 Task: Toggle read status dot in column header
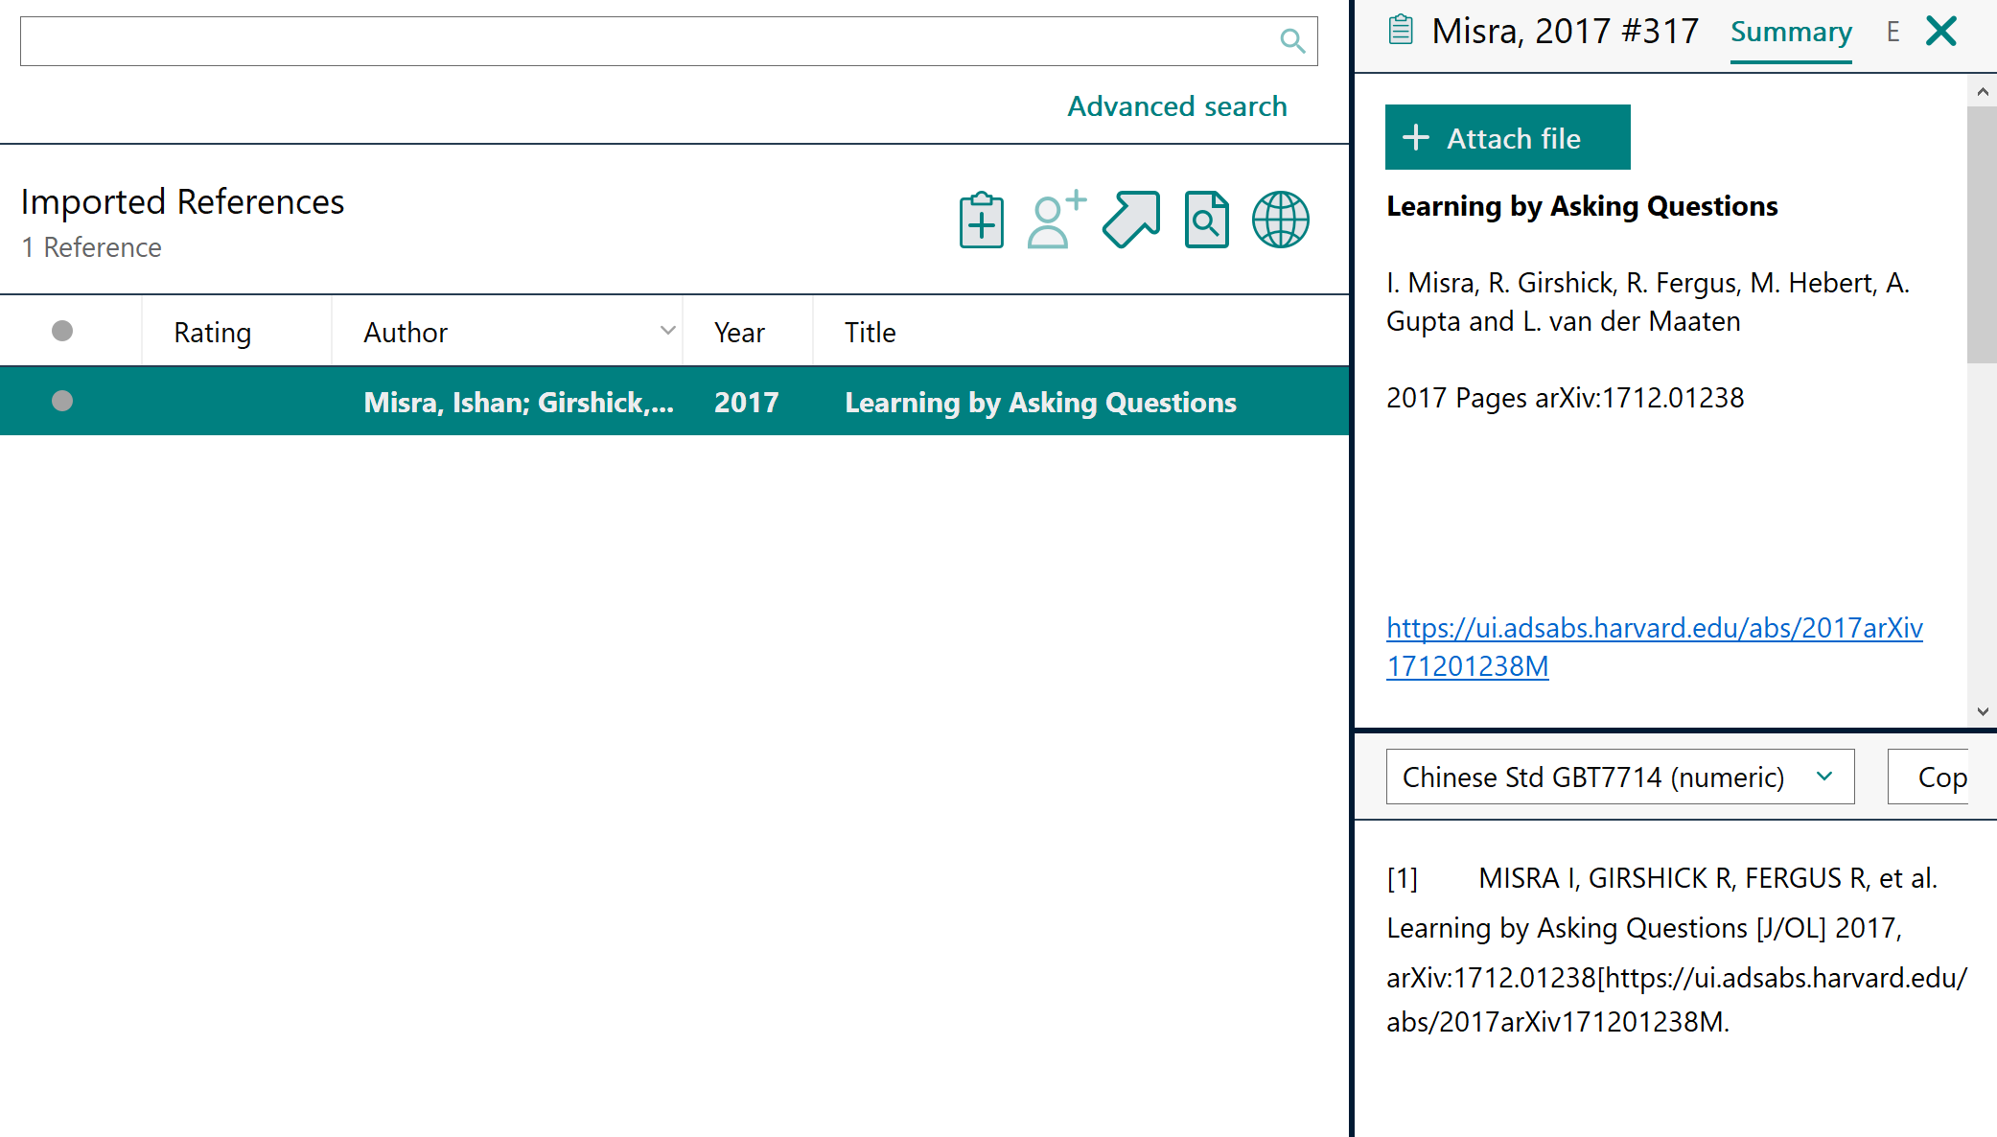pos(62,331)
